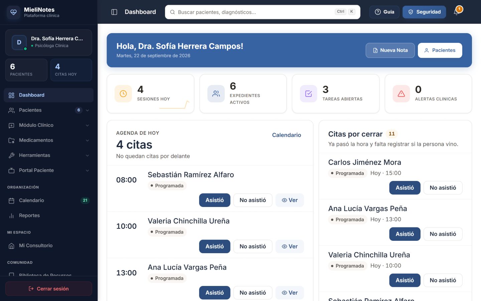Open Medicamentos in the sidebar

pos(49,140)
